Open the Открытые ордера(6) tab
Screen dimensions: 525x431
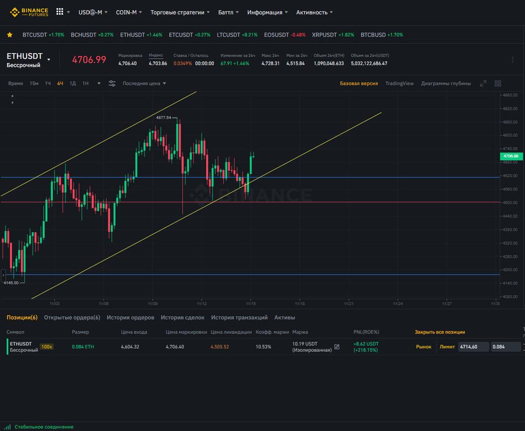[72, 317]
